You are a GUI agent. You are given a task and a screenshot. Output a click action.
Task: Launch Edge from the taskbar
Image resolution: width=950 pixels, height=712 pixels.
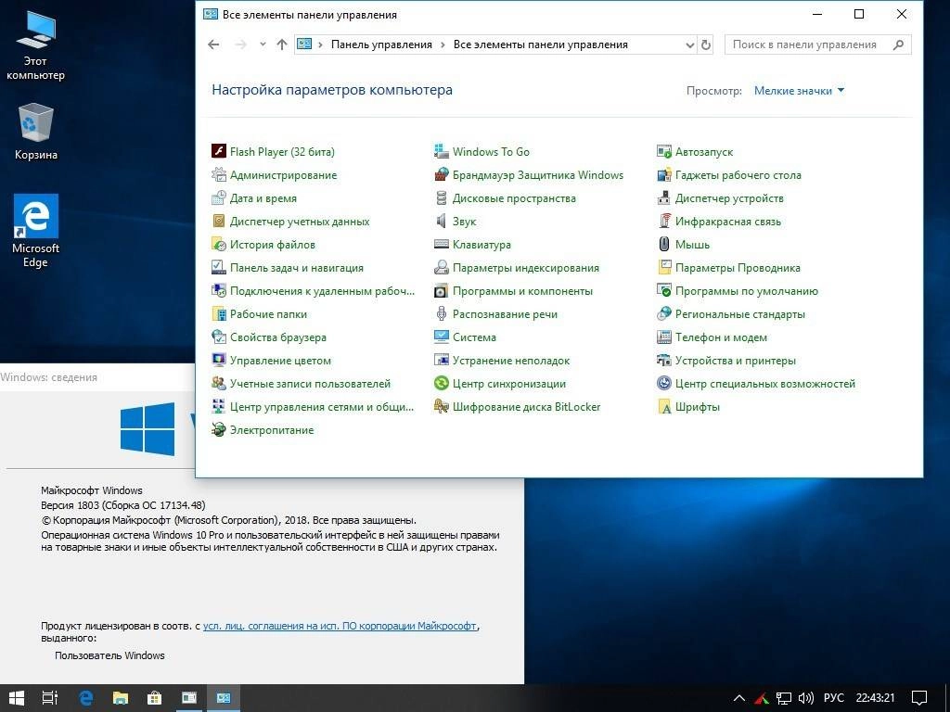[x=86, y=698]
